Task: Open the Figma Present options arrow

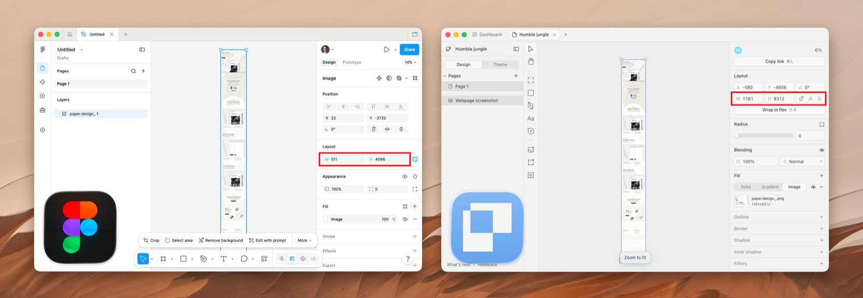Action: pyautogui.click(x=395, y=50)
